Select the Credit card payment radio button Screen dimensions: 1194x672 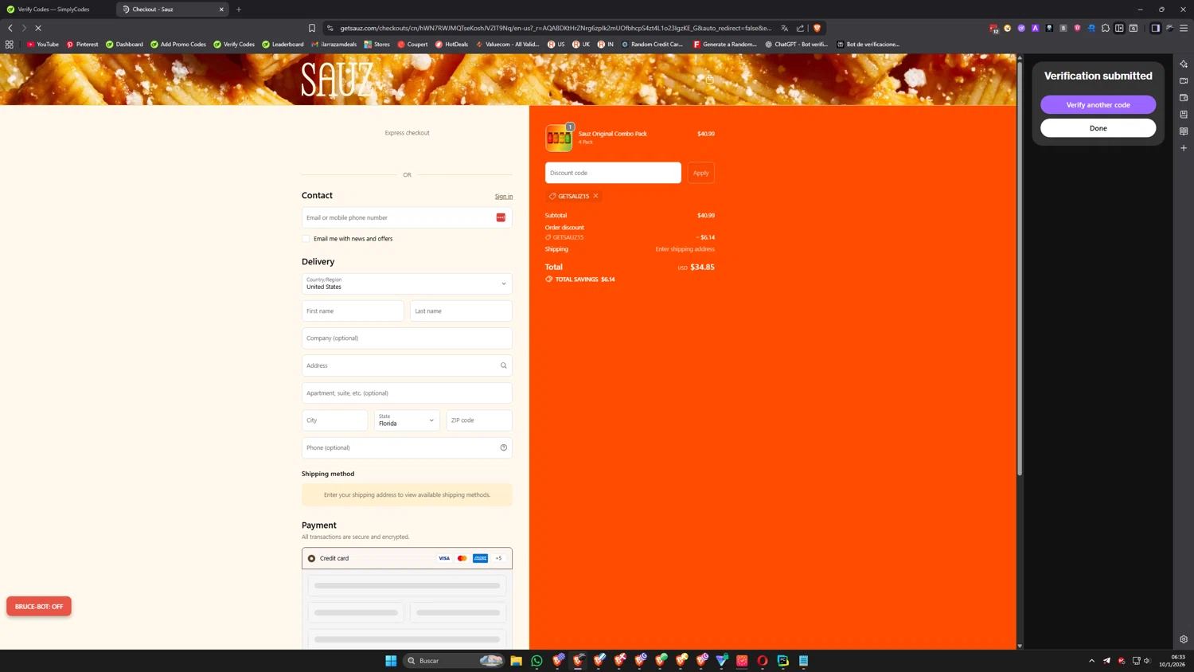(x=311, y=558)
